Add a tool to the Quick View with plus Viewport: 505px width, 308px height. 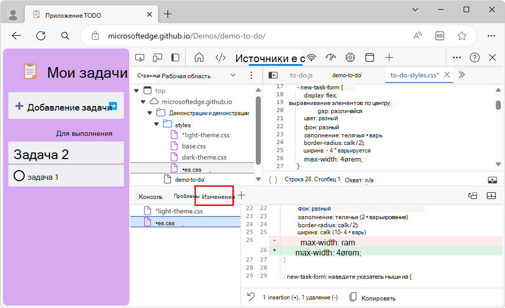tap(241, 195)
